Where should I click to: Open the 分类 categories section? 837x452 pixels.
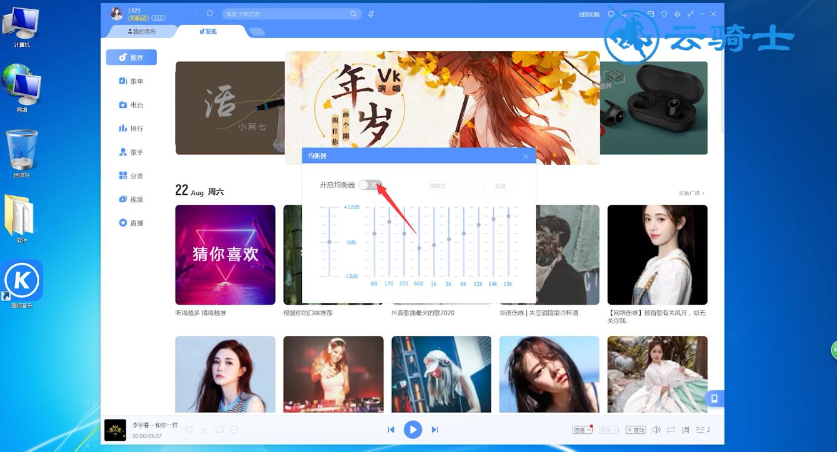(131, 176)
